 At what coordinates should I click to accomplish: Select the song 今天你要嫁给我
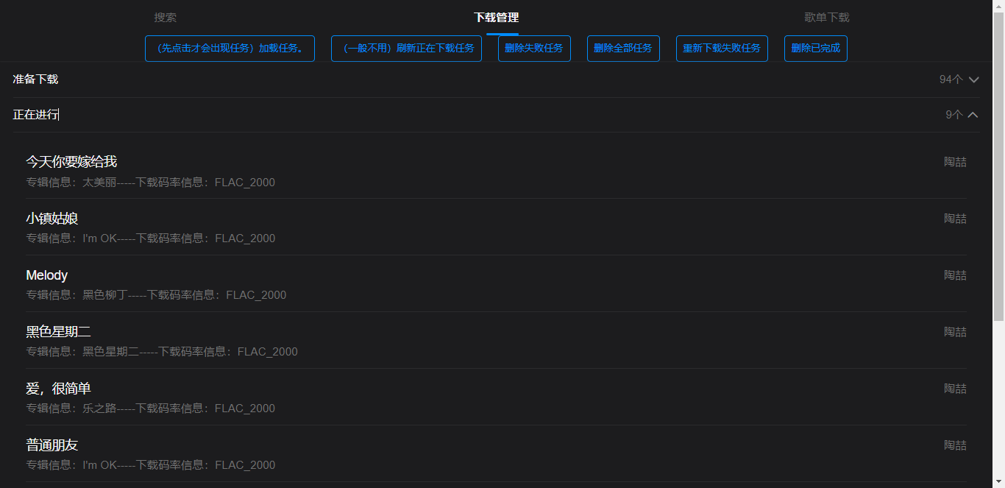[71, 162]
